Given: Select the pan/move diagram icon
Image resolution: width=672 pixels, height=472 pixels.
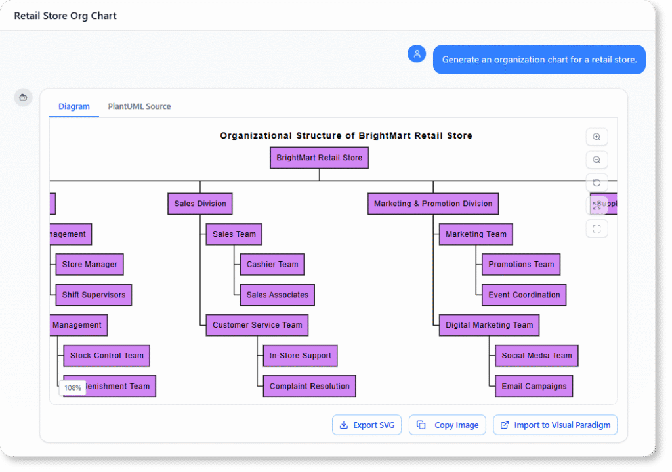Looking at the screenshot, I should pos(597,205).
